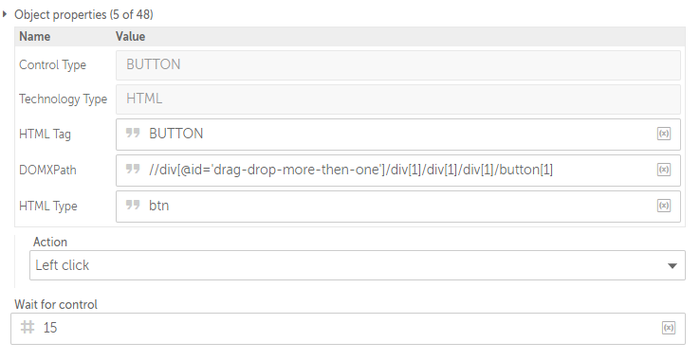
Task: Click variable insert icon in DOMXPath row
Action: click(664, 170)
